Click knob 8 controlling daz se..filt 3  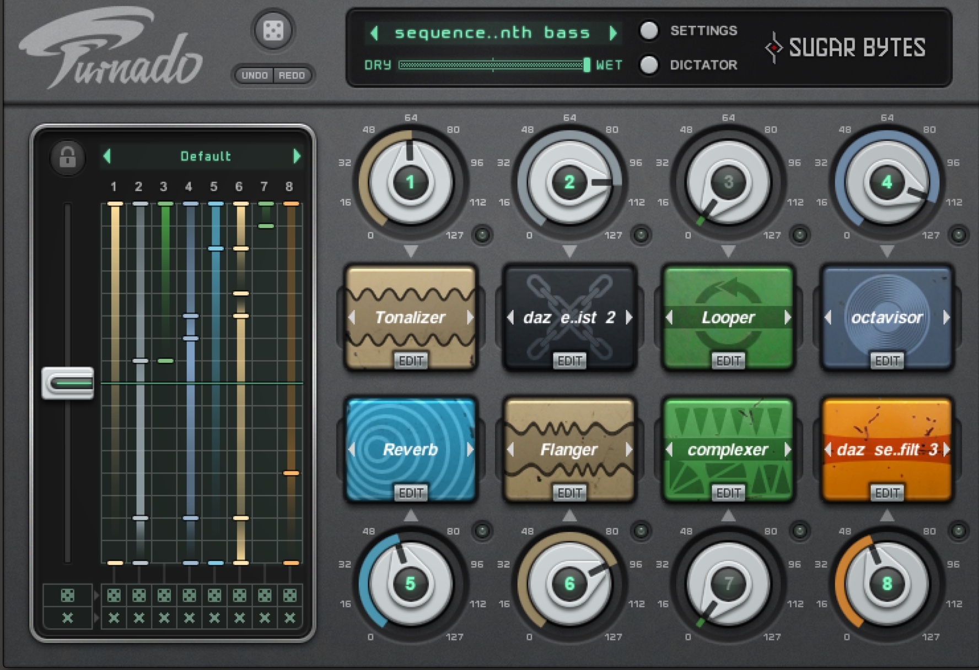(x=887, y=584)
